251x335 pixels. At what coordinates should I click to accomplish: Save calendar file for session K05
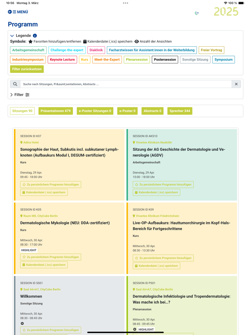[x=44, y=265]
